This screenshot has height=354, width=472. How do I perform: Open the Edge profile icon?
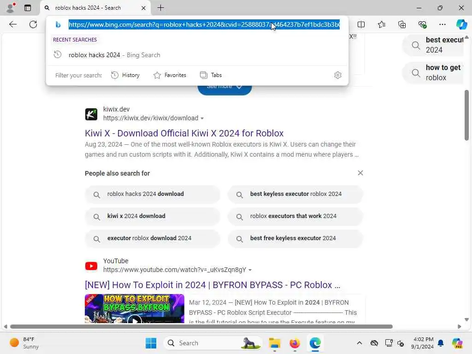pyautogui.click(x=11, y=7)
